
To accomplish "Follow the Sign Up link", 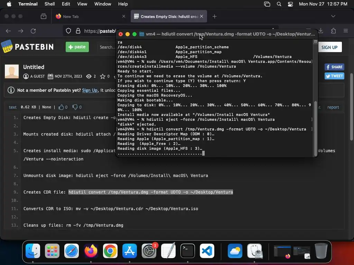I will (90, 90).
